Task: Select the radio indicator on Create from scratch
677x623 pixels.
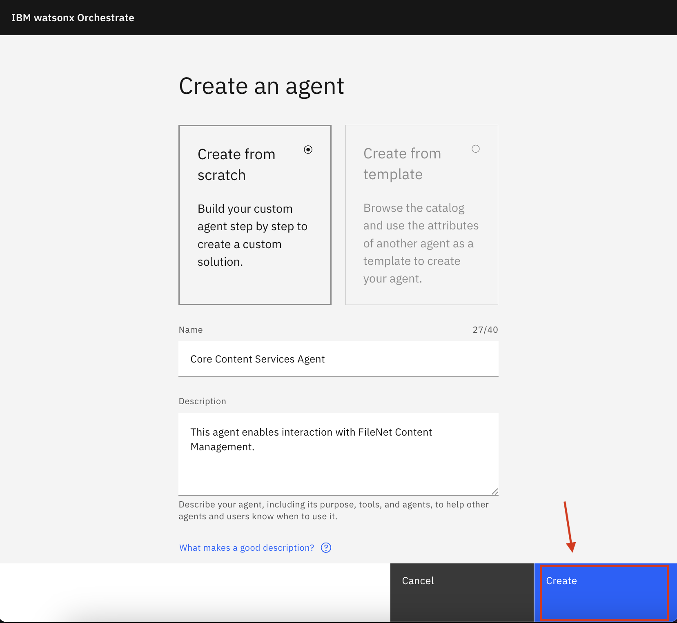Action: [x=308, y=149]
